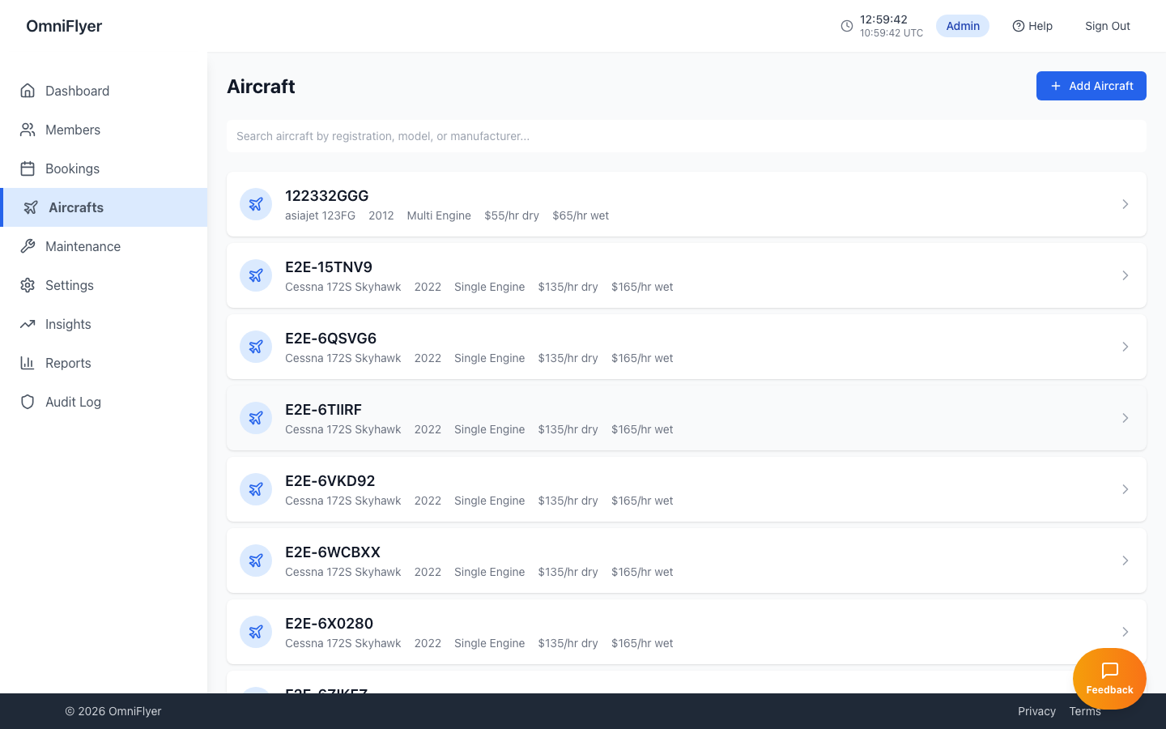Click the plane icon for E2E-6QSVG6
Image resolution: width=1166 pixels, height=729 pixels.
coord(256,347)
